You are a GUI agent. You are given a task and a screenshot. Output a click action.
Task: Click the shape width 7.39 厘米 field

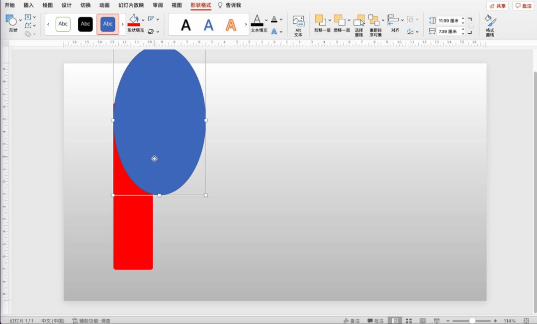coord(448,31)
